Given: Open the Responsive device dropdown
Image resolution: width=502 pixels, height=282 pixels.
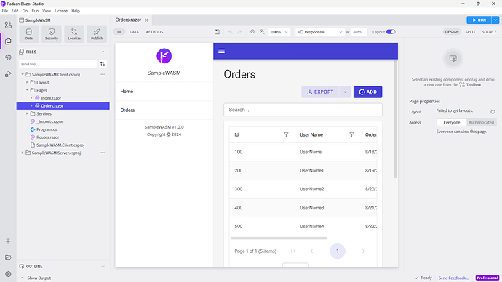Looking at the screenshot, I should (320, 32).
